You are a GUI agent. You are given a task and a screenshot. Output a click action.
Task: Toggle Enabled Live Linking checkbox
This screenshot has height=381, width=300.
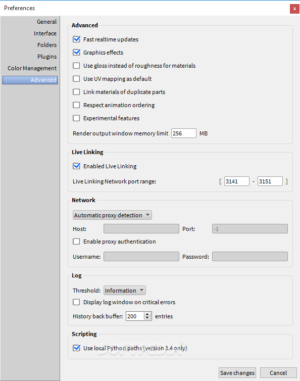point(77,166)
